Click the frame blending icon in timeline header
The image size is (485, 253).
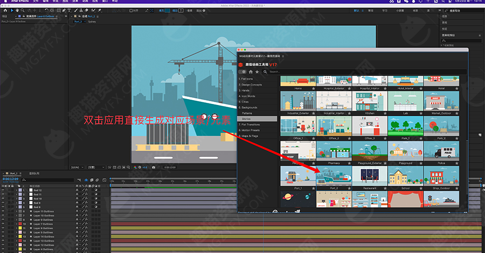click(x=92, y=180)
